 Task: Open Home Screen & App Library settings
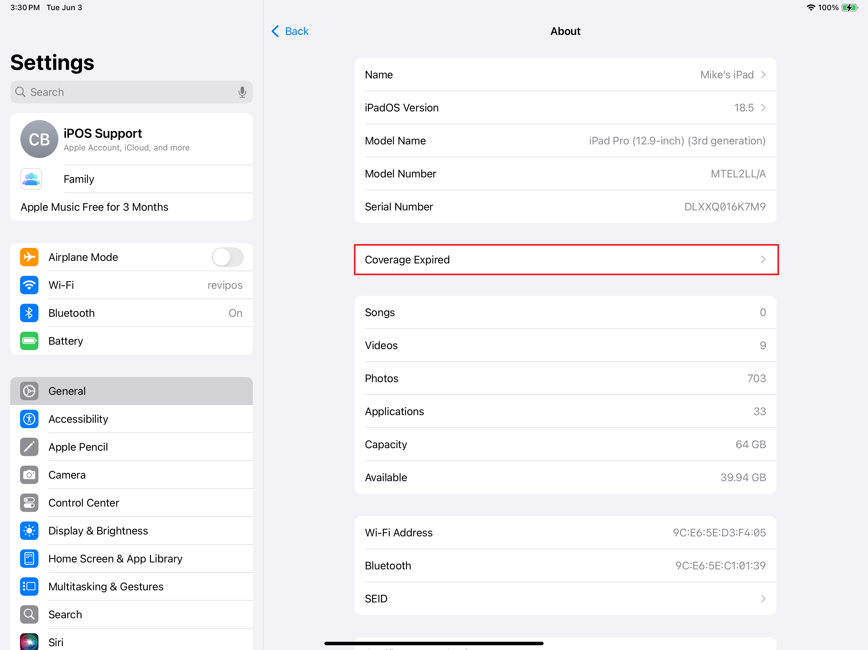click(132, 559)
